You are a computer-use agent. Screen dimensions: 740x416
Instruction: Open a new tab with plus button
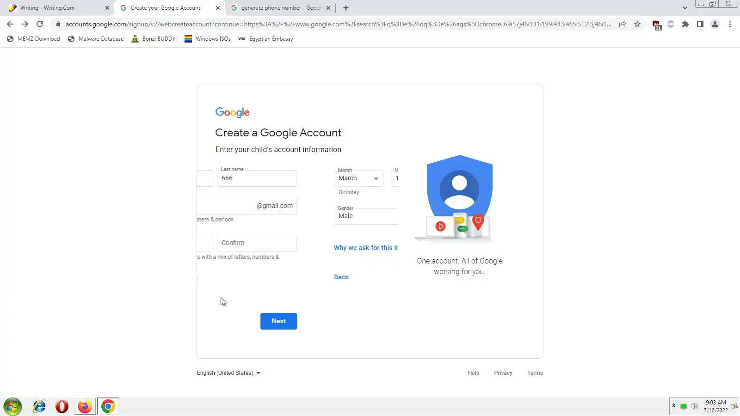[x=346, y=8]
